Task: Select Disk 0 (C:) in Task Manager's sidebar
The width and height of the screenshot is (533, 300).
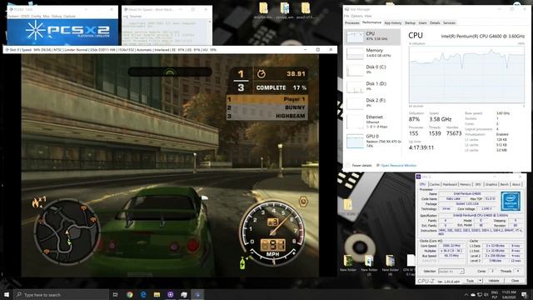Action: (373, 69)
